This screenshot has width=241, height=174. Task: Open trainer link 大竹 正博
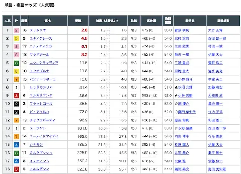point(215,30)
